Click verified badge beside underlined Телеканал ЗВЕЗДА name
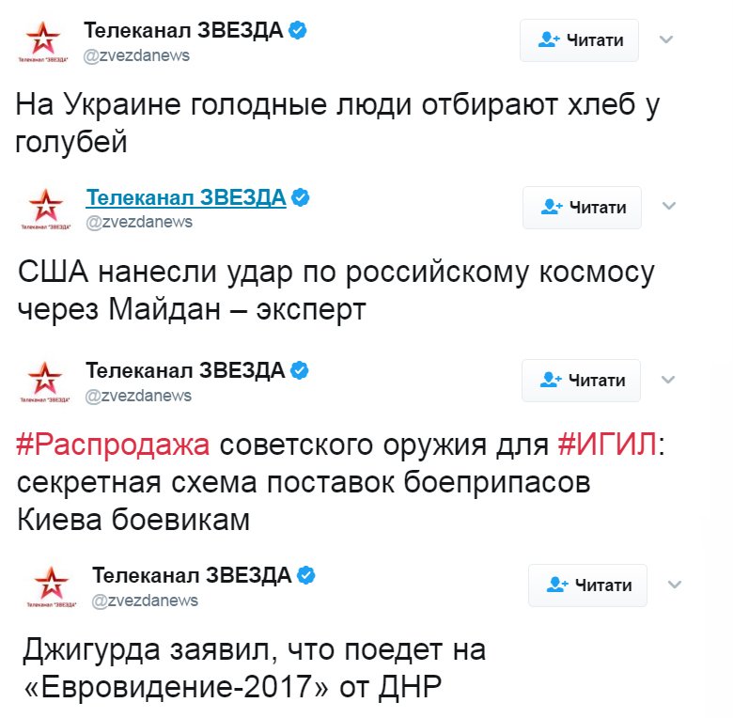The image size is (733, 718). pos(301,197)
